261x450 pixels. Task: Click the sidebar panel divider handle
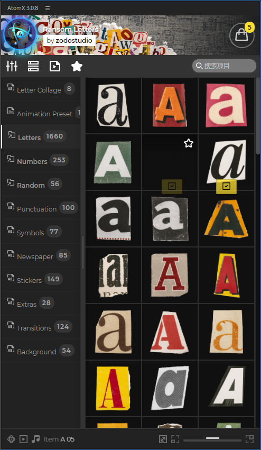83,253
